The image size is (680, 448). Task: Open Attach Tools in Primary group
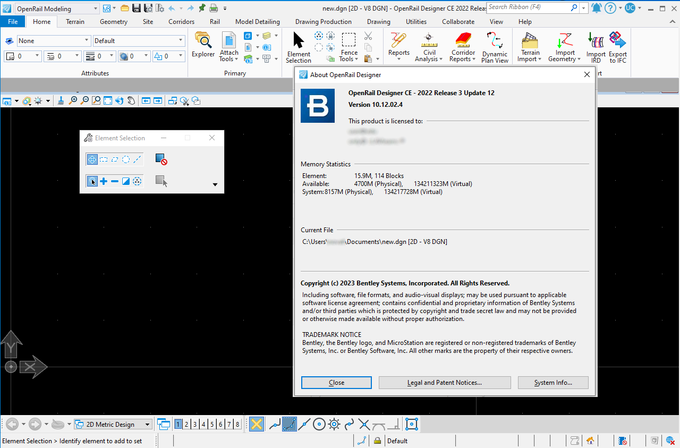click(x=229, y=47)
